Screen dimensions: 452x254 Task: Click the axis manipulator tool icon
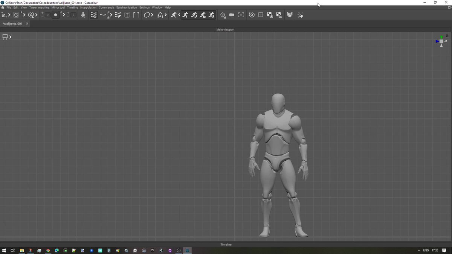pyautogui.click(x=4, y=15)
